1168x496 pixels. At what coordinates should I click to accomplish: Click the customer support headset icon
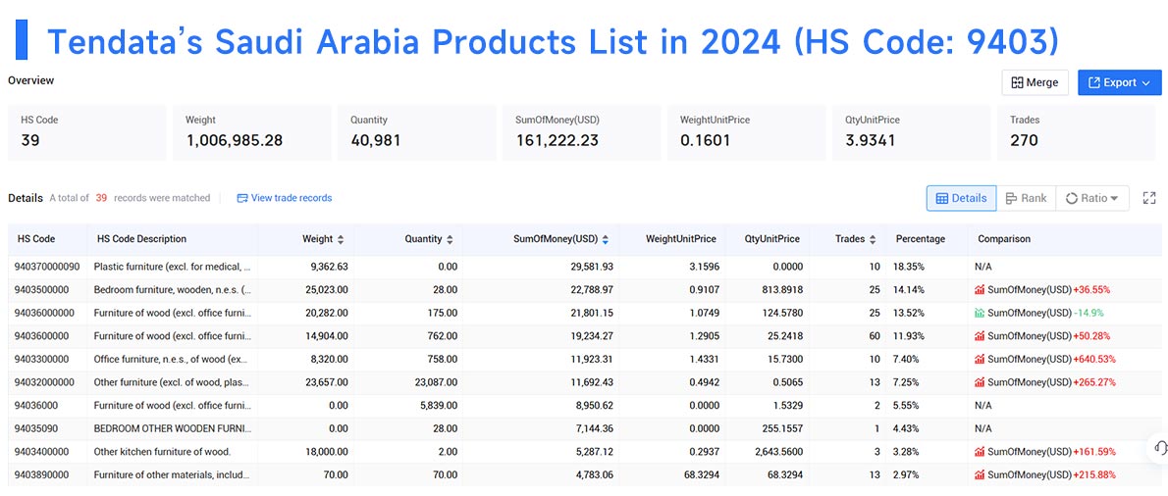[x=1160, y=447]
